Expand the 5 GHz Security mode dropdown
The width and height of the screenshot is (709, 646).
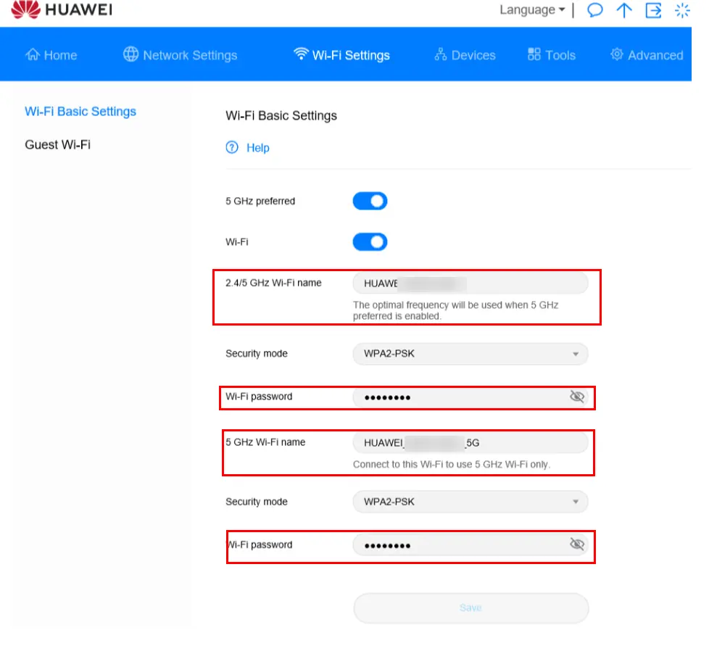click(470, 502)
